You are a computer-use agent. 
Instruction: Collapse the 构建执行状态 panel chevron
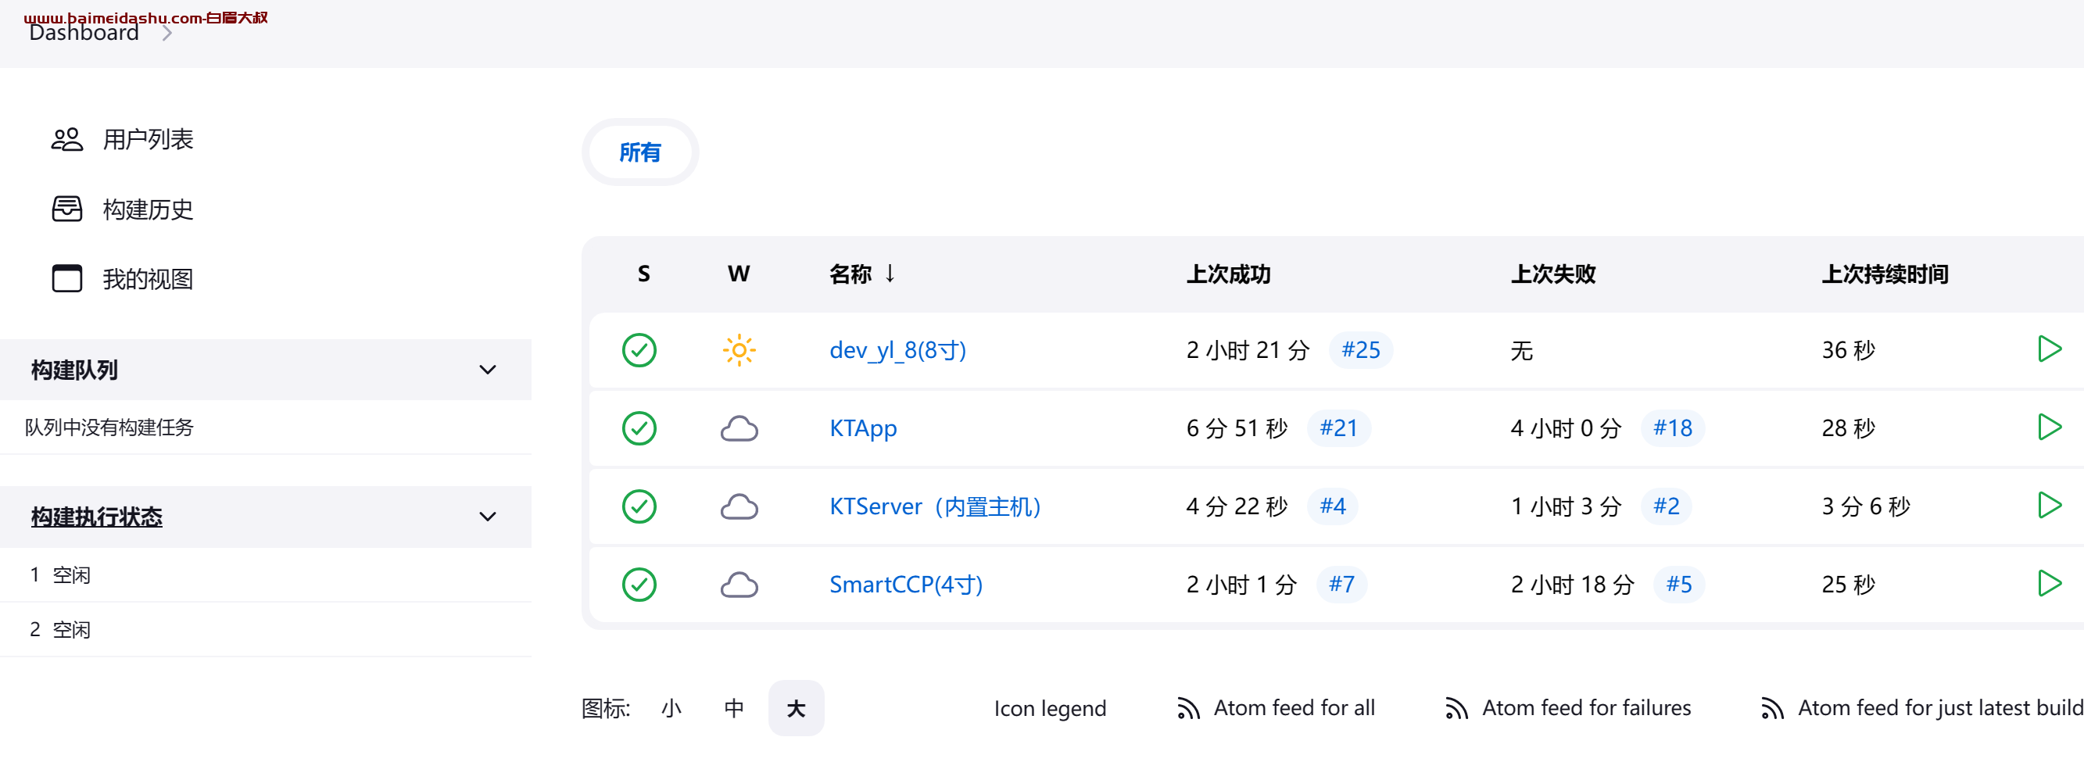(x=487, y=517)
